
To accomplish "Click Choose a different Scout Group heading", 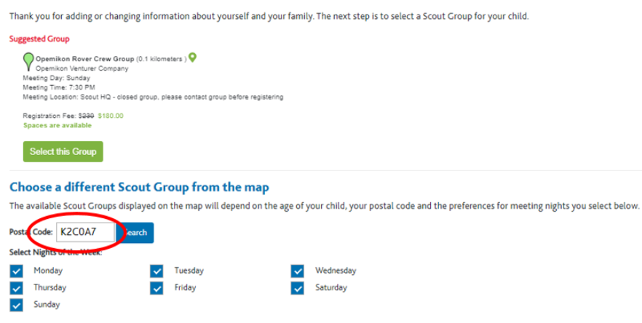I will tap(139, 187).
